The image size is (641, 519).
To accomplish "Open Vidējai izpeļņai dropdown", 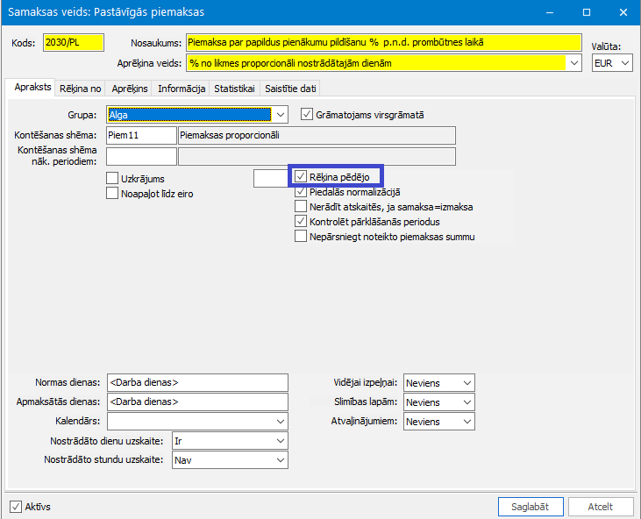I will [467, 383].
